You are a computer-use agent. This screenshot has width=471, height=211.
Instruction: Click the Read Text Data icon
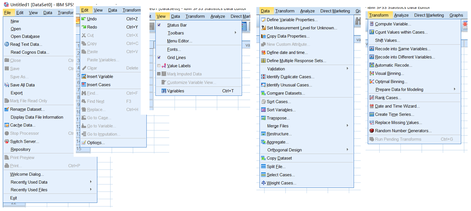7,44
